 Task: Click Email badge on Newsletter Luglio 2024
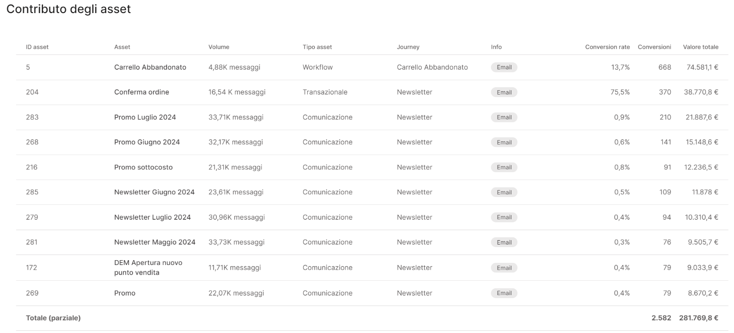pos(504,217)
